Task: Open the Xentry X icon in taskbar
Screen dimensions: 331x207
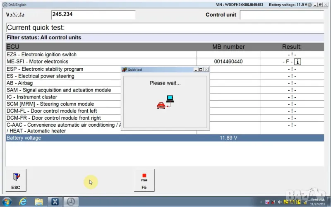Action: tap(55, 202)
